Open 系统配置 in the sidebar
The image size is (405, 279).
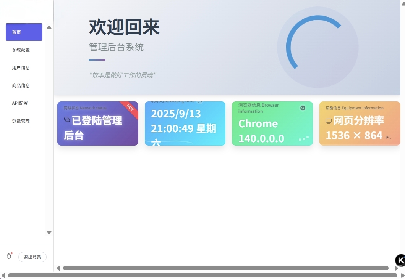coord(21,50)
